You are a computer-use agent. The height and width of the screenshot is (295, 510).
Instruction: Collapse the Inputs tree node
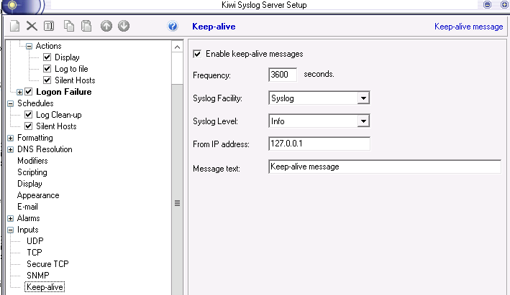pos(10,230)
